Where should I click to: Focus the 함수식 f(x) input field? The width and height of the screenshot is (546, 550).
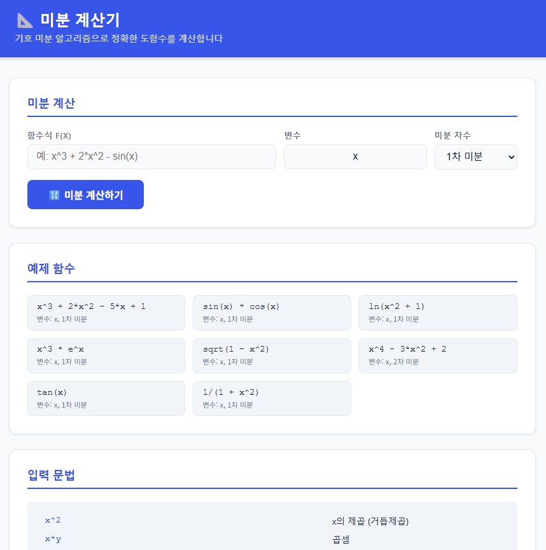coord(151,156)
